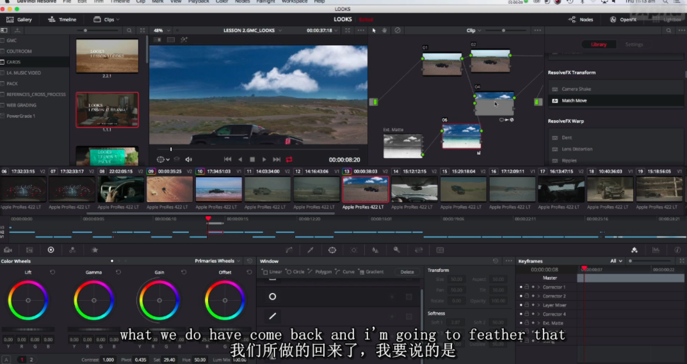This screenshot has width=687, height=364.
Task: Open the Key palette icon
Action: point(396,249)
